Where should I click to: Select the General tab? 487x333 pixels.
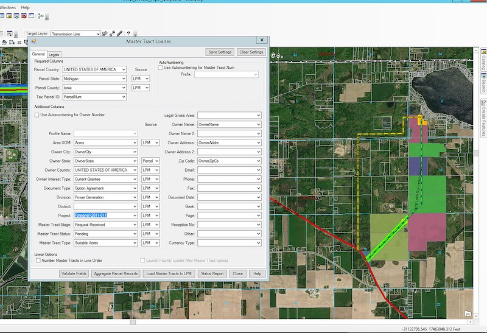38,54
